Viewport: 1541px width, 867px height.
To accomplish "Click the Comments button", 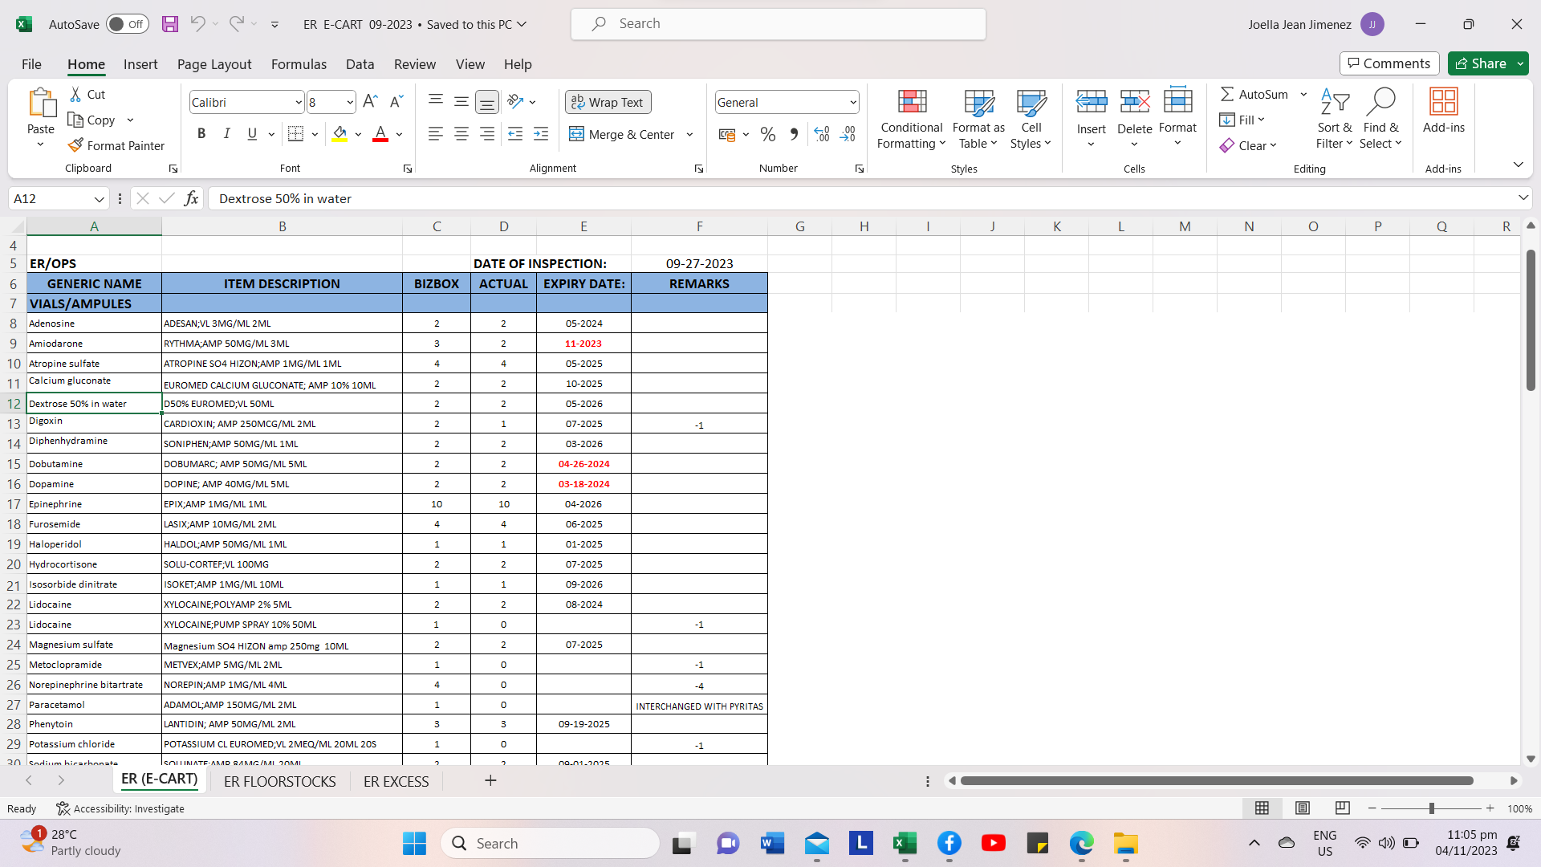I will (1389, 63).
